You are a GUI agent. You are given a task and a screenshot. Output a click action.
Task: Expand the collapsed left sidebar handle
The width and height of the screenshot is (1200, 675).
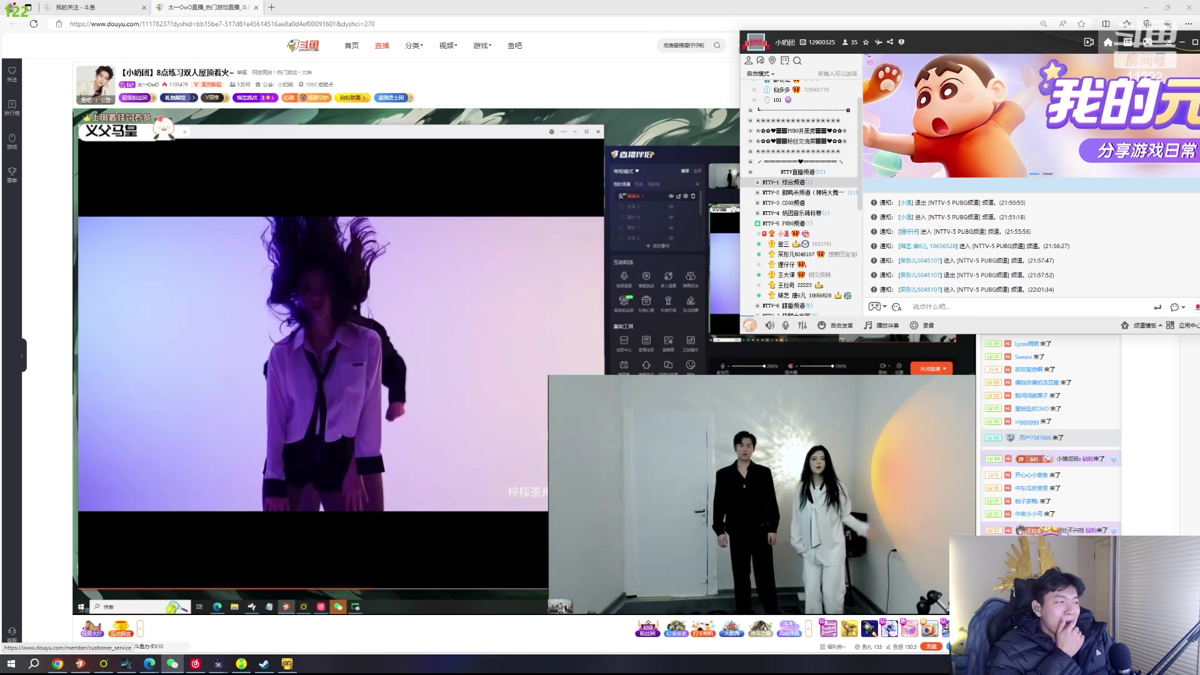click(x=22, y=356)
